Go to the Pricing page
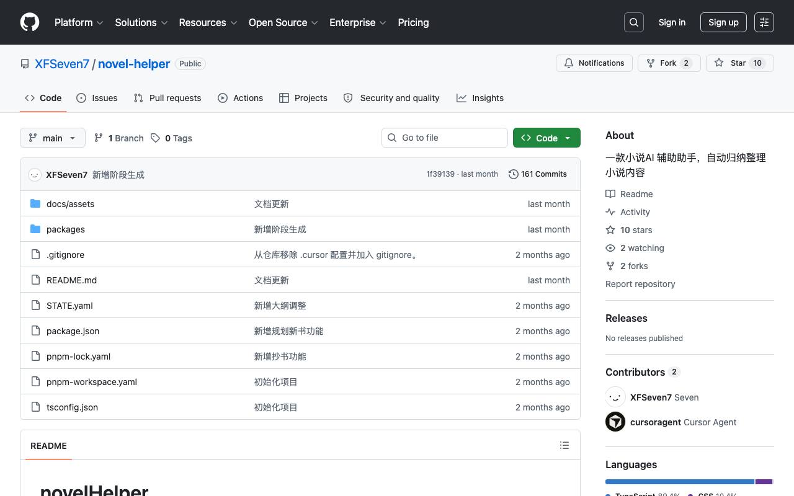This screenshot has width=794, height=496. (413, 22)
